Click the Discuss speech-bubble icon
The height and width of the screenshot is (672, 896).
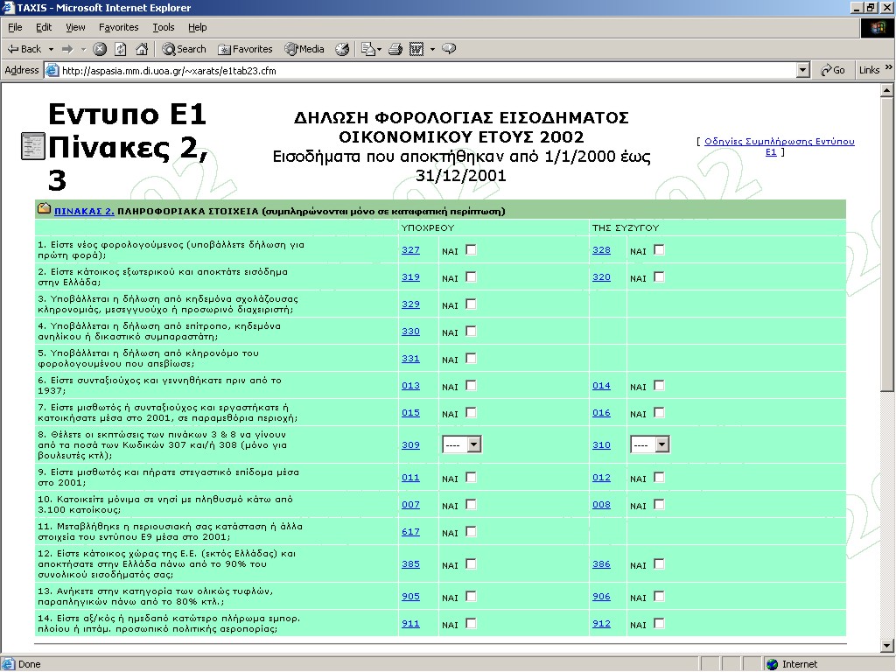tap(449, 49)
